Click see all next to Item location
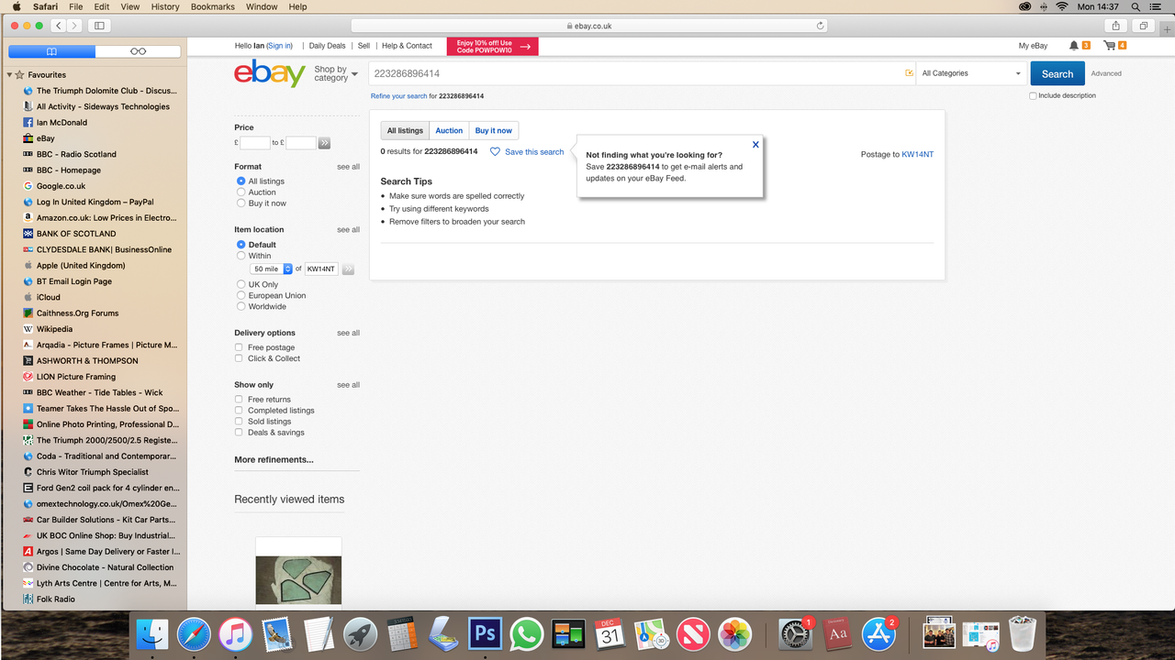This screenshot has height=660, width=1175. [348, 230]
